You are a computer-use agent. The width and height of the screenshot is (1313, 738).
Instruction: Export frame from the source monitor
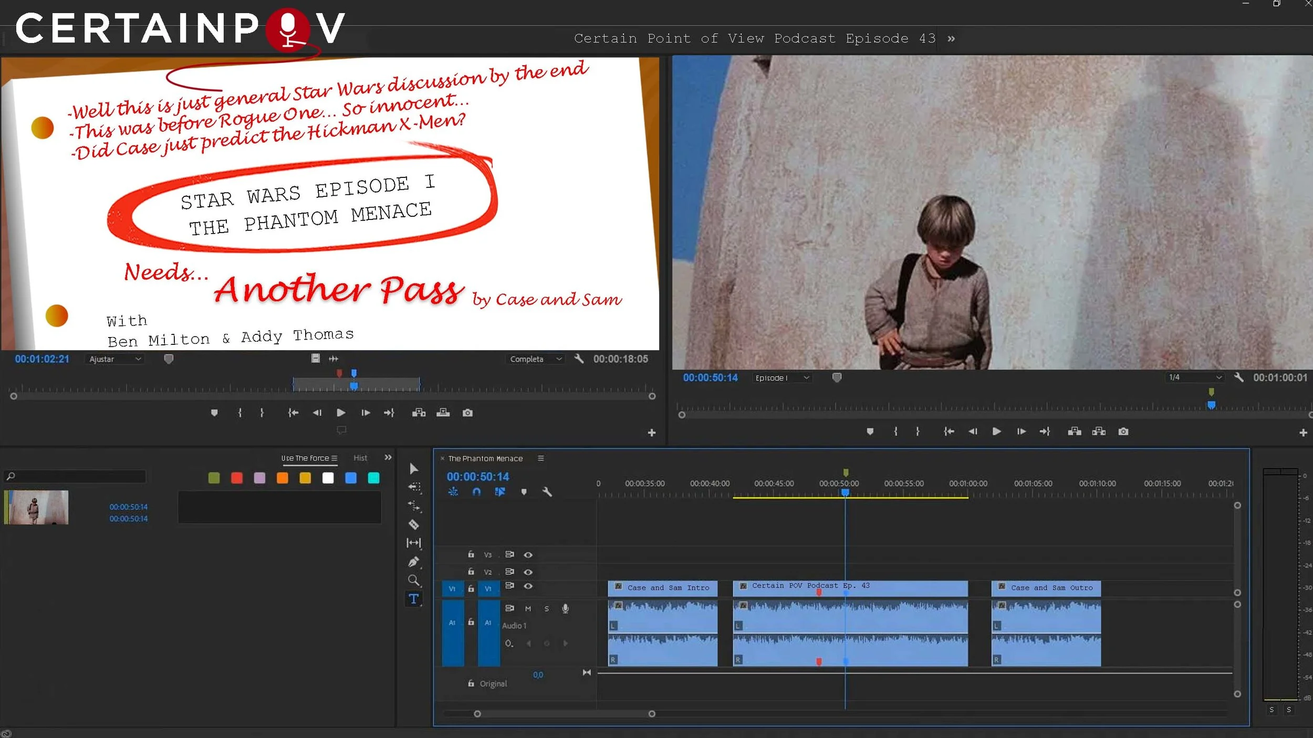[467, 413]
